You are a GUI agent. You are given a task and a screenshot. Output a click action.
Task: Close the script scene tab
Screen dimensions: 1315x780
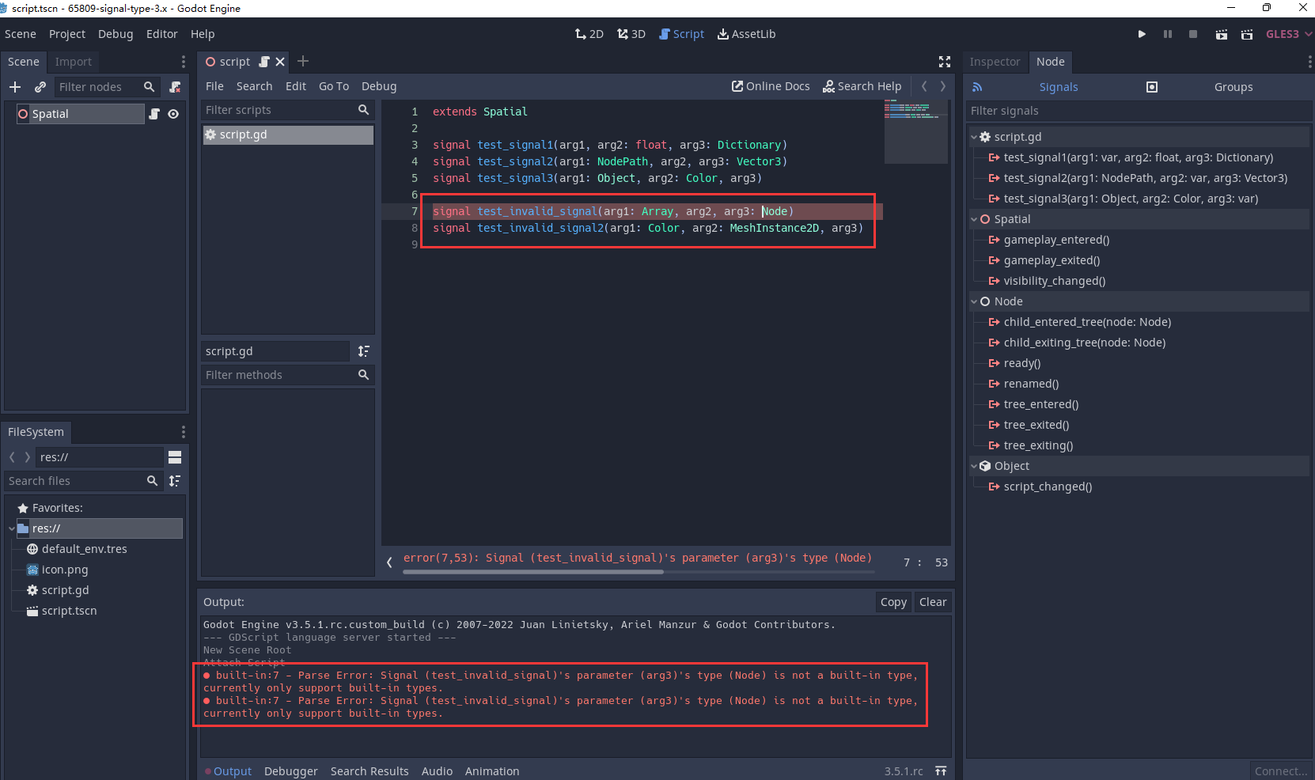[x=280, y=62]
